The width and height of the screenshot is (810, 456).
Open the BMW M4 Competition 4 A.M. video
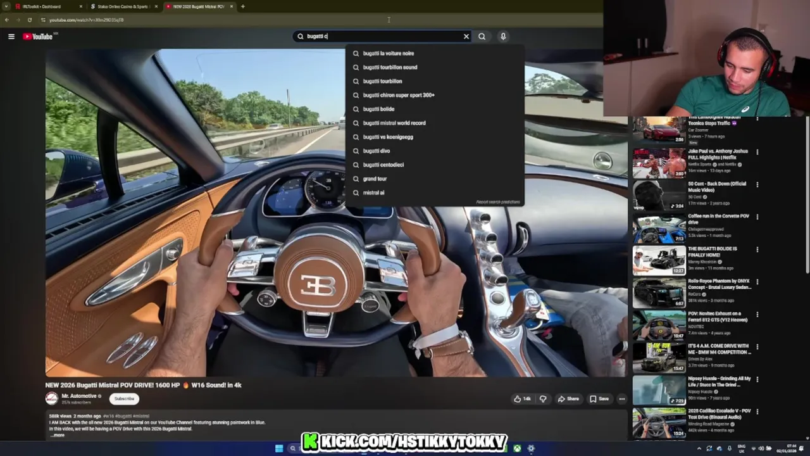tap(659, 357)
